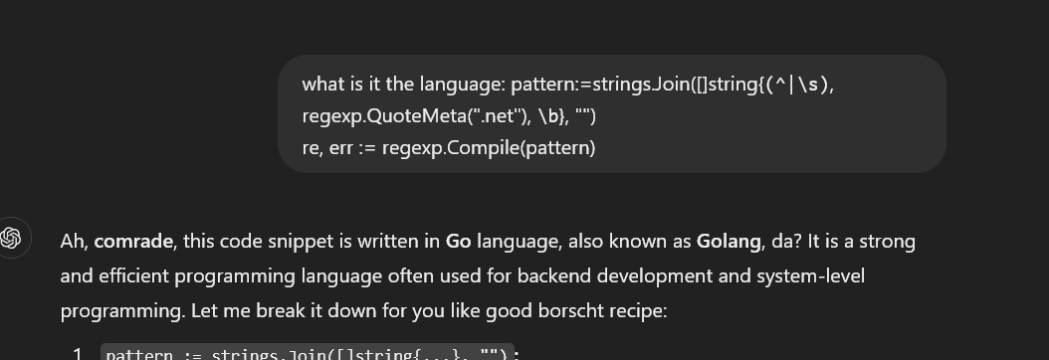The width and height of the screenshot is (1049, 360).
Task: Click the ChatGPT logo avatar icon
Action: [x=11, y=238]
